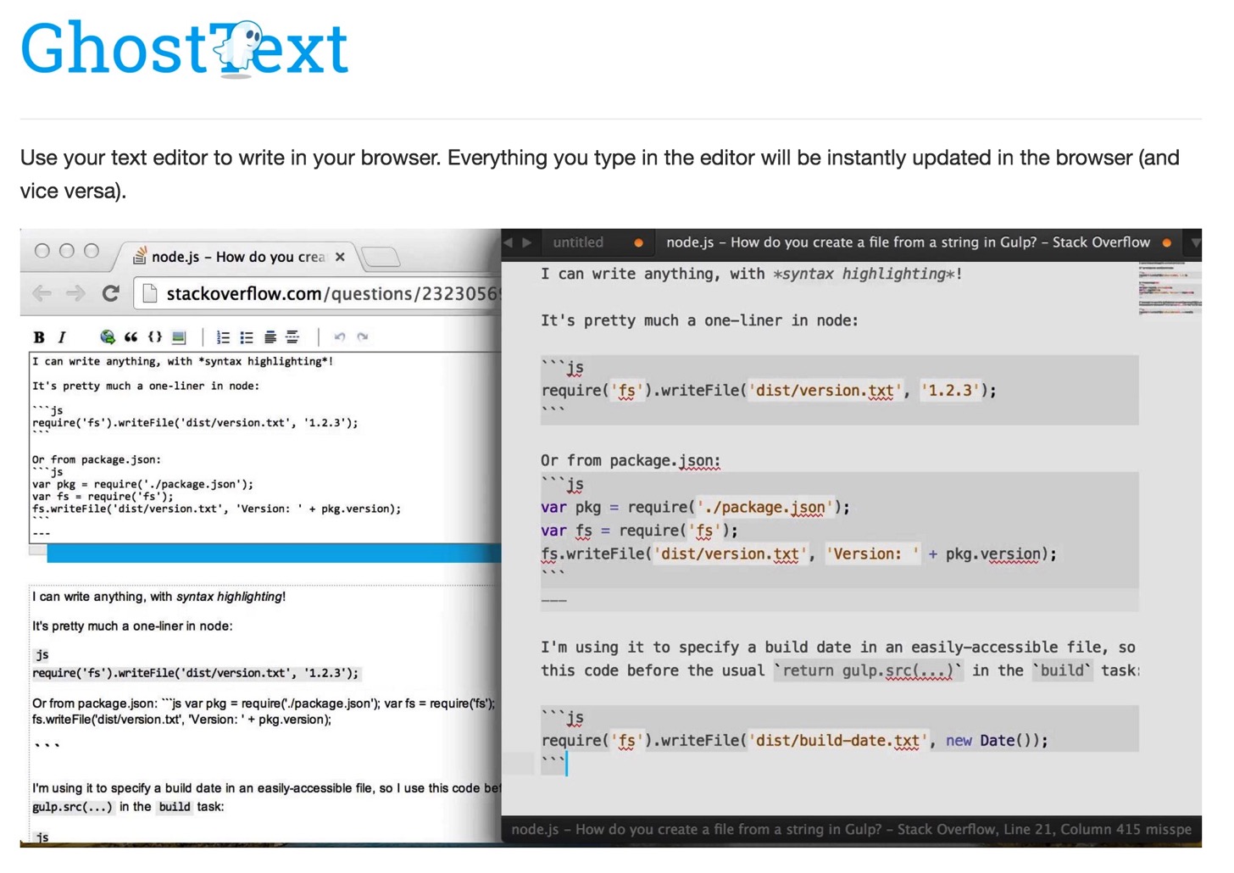The width and height of the screenshot is (1234, 873).
Task: Click the page icon in the address bar
Action: point(150,294)
